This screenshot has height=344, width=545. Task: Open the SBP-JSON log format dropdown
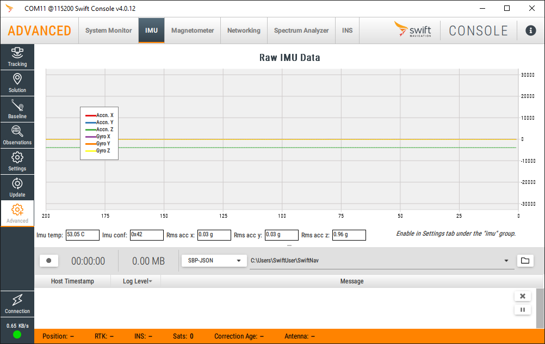(214, 261)
